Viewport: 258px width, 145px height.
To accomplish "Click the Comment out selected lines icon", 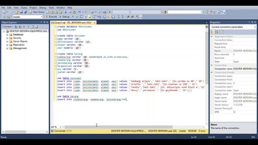I will point(118,17).
